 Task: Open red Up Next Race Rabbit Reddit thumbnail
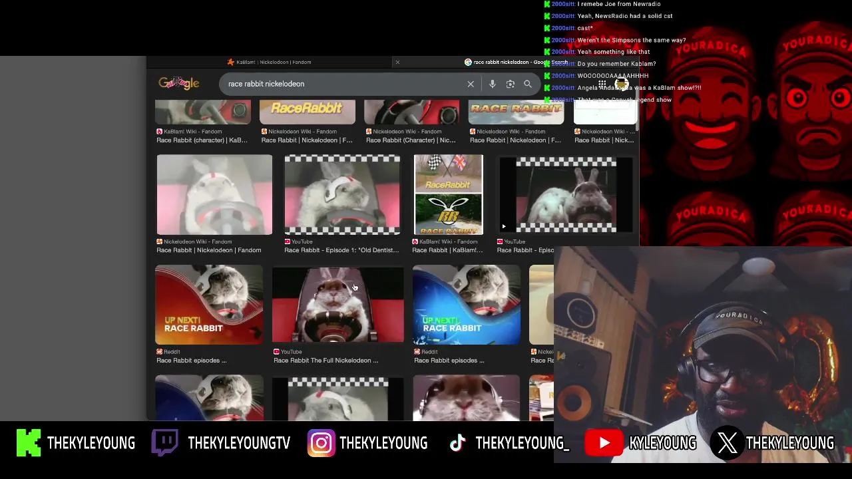(209, 304)
